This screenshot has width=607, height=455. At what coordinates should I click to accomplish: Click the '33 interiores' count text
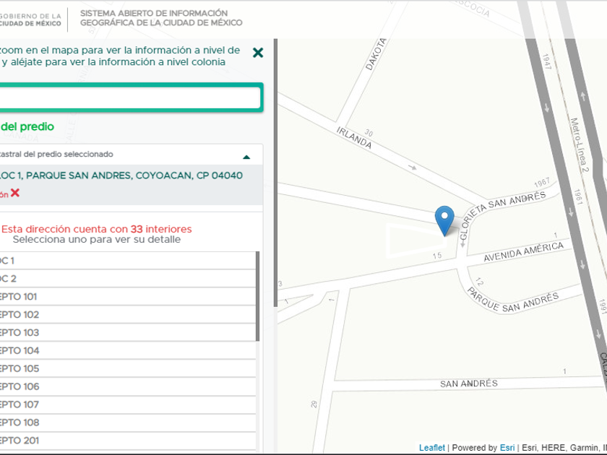point(161,229)
